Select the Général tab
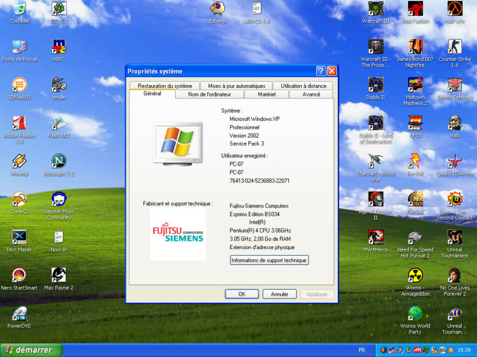 (x=152, y=93)
